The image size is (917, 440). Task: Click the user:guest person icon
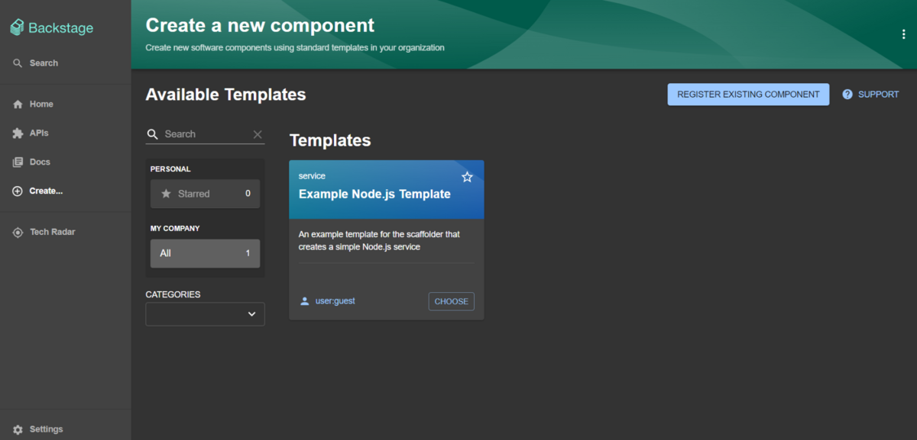click(305, 301)
